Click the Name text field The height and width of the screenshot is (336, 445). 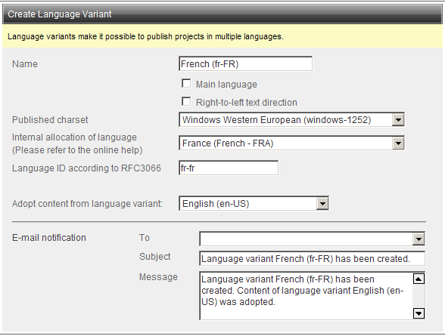(245, 63)
